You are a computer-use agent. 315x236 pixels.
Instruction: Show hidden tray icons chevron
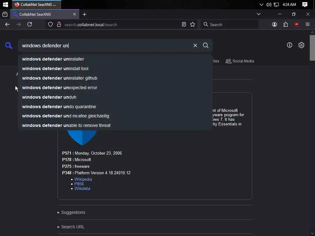point(261,4)
